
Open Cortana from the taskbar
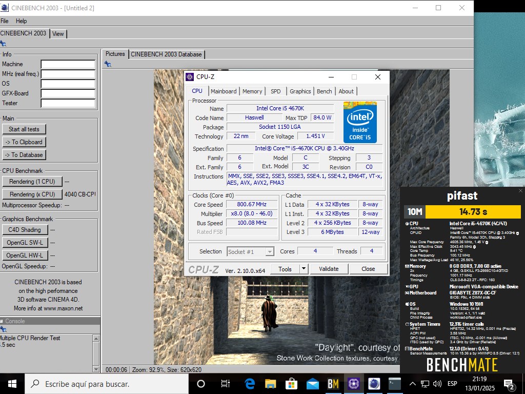pos(201,384)
